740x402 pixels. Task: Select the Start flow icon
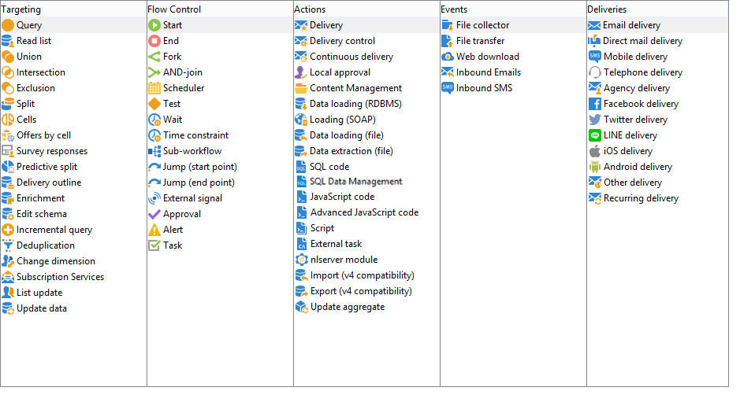point(154,25)
